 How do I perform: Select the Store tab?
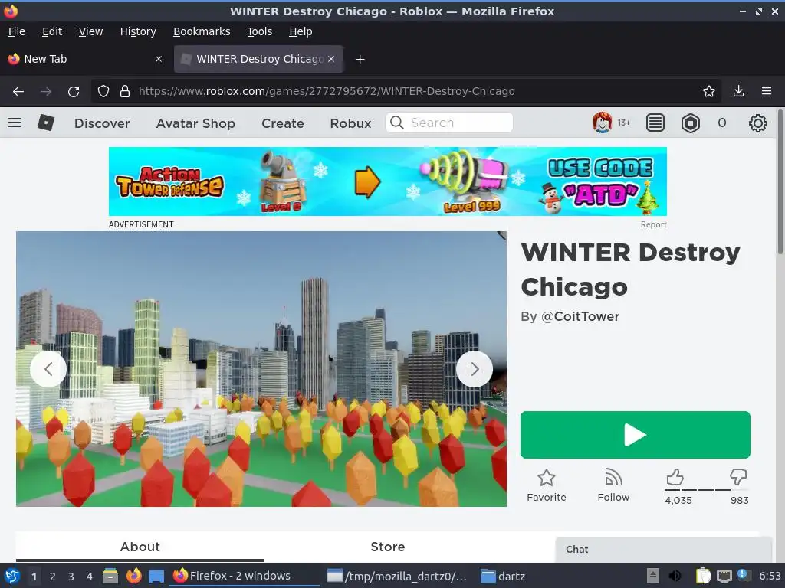pyautogui.click(x=387, y=547)
